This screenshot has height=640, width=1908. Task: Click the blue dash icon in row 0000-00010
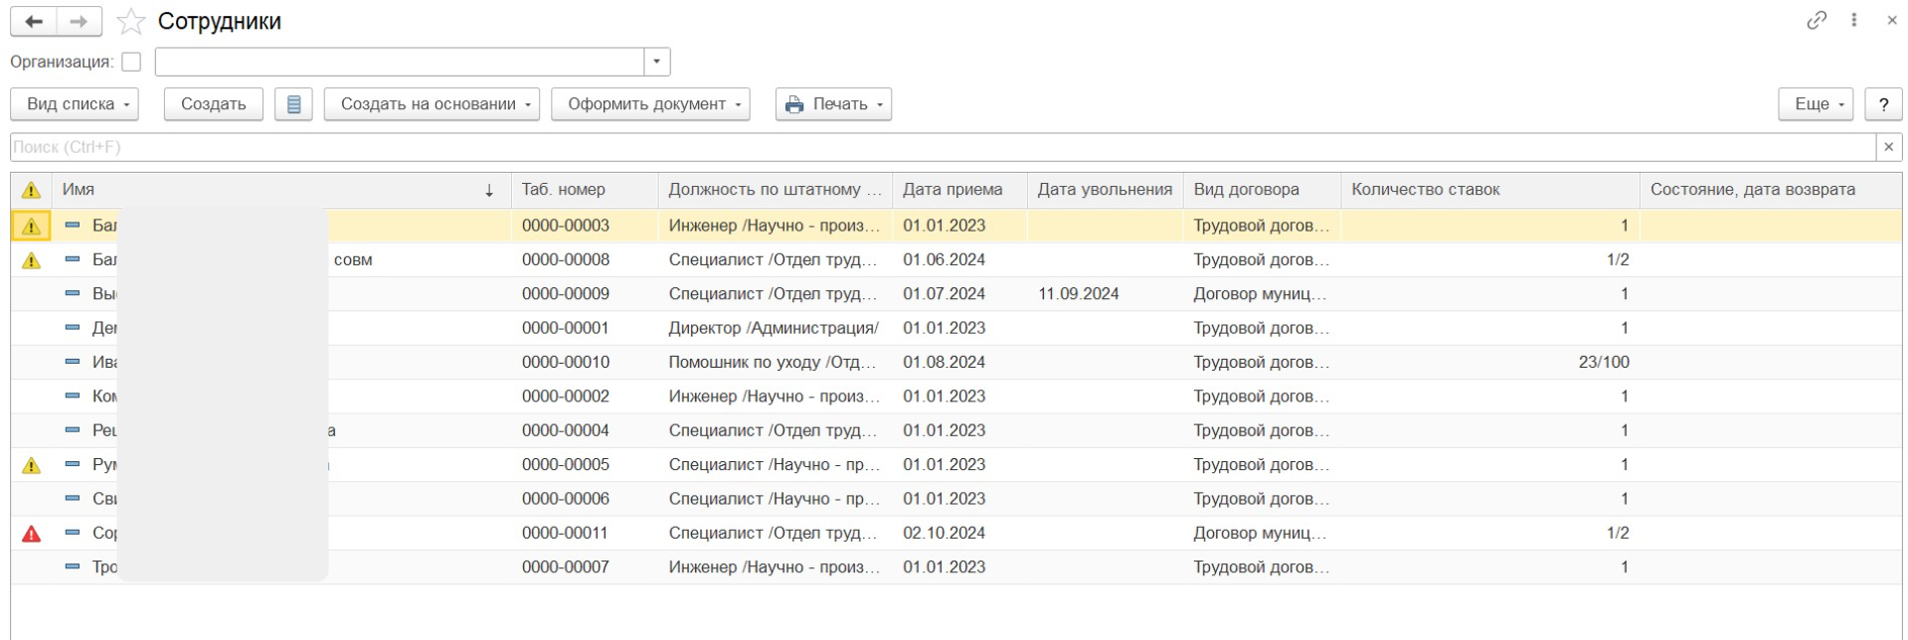click(x=73, y=362)
